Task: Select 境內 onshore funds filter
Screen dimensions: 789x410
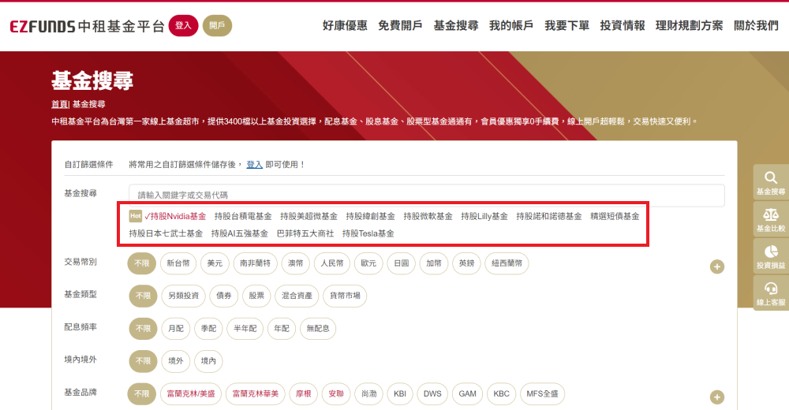Action: click(208, 361)
